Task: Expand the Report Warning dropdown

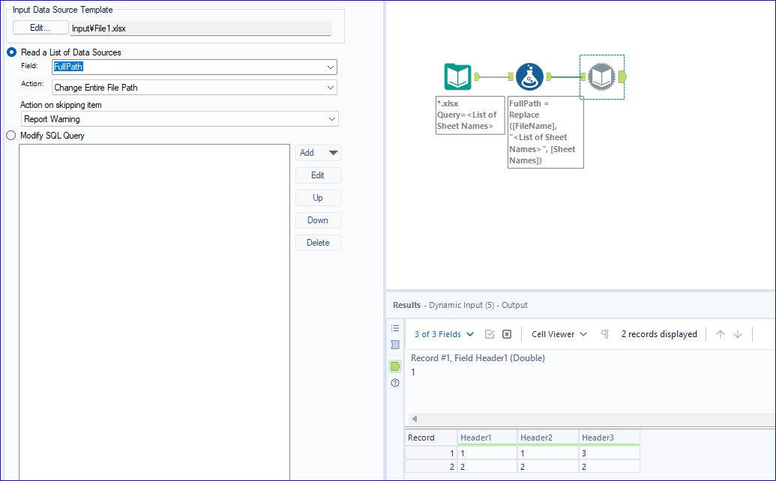Action: [180, 119]
